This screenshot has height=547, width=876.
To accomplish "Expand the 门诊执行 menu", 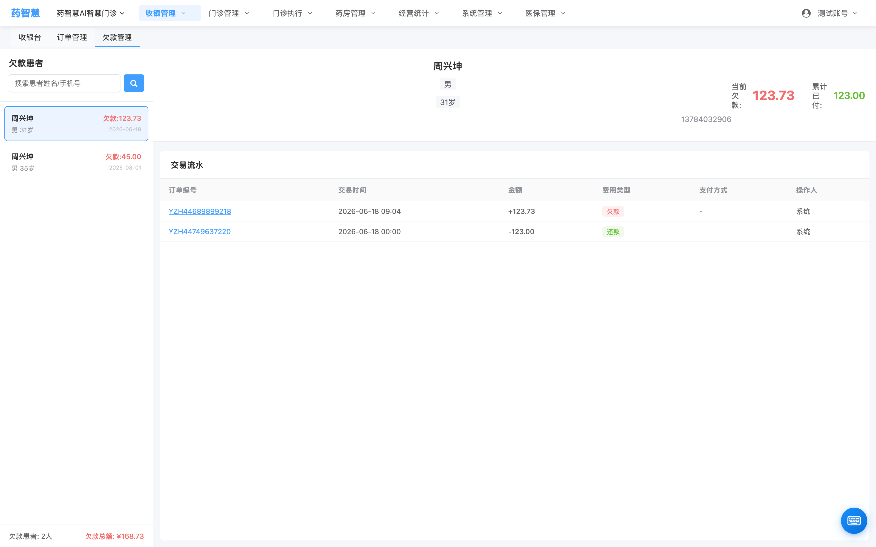I will point(292,13).
